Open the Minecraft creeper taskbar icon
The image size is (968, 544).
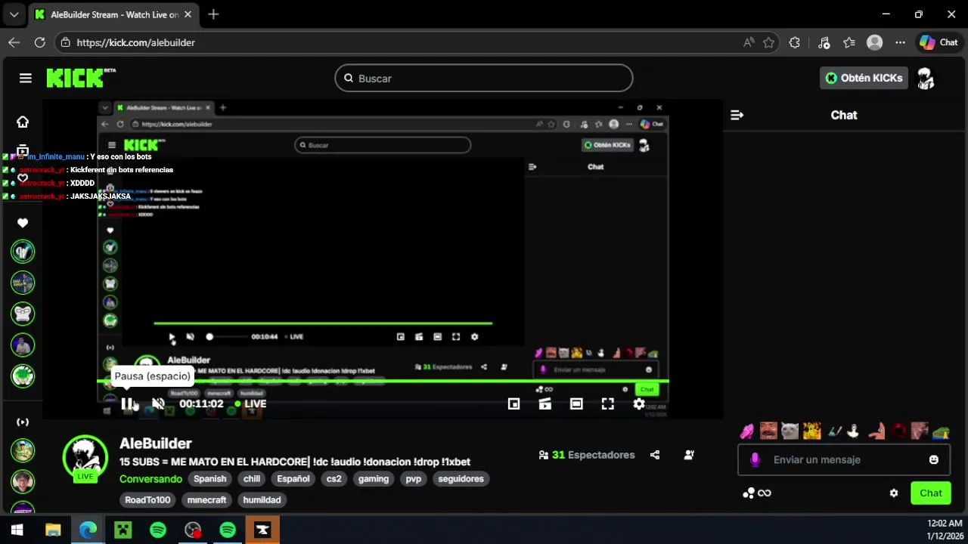coord(123,530)
